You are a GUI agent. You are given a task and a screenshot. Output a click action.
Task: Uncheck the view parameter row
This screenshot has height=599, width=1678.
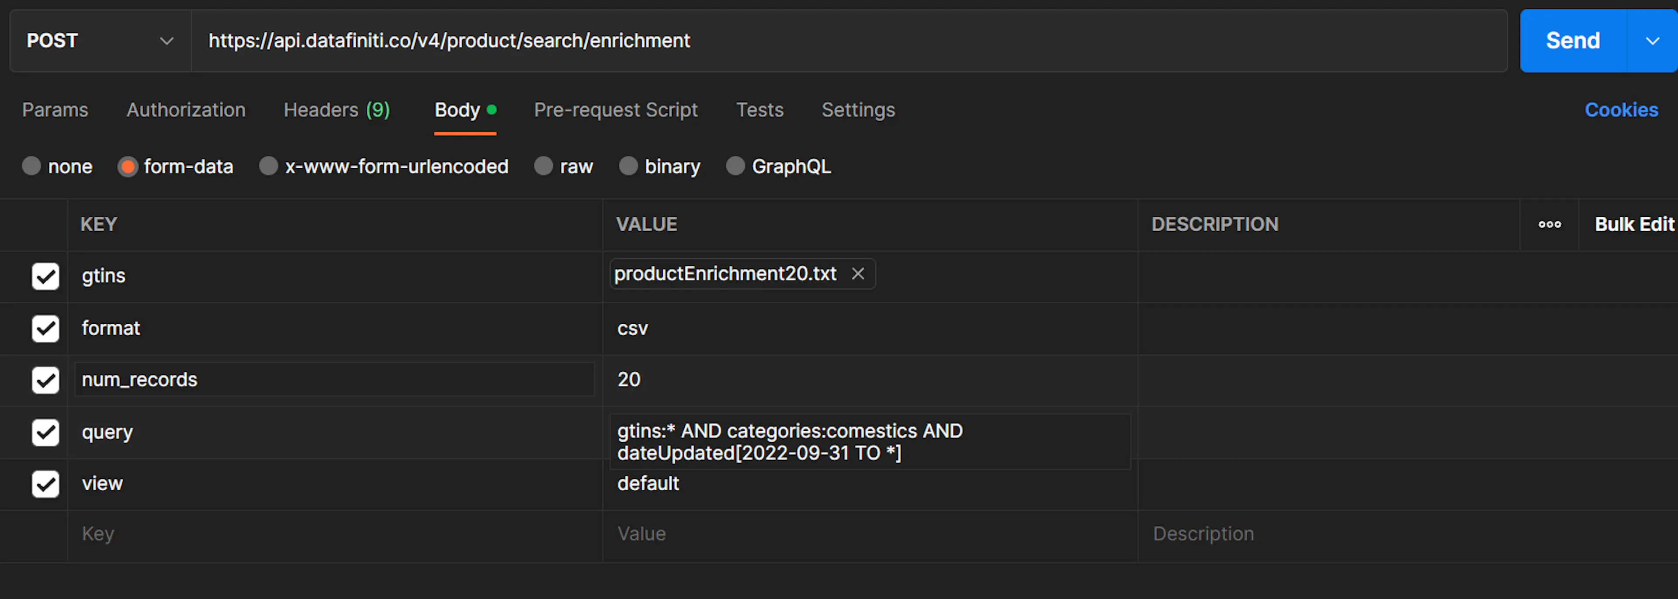(45, 484)
